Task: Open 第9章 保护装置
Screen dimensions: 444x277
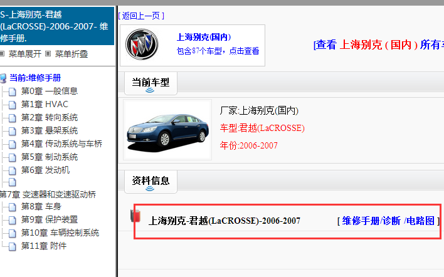Action: point(50,219)
